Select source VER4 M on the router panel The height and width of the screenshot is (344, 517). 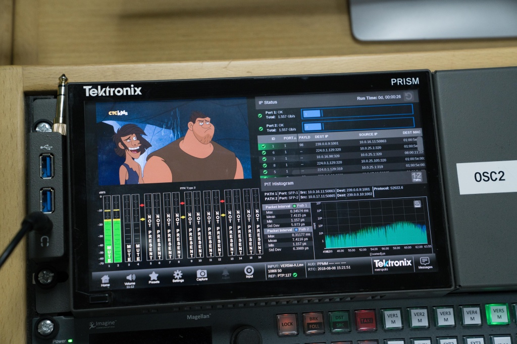(472, 315)
